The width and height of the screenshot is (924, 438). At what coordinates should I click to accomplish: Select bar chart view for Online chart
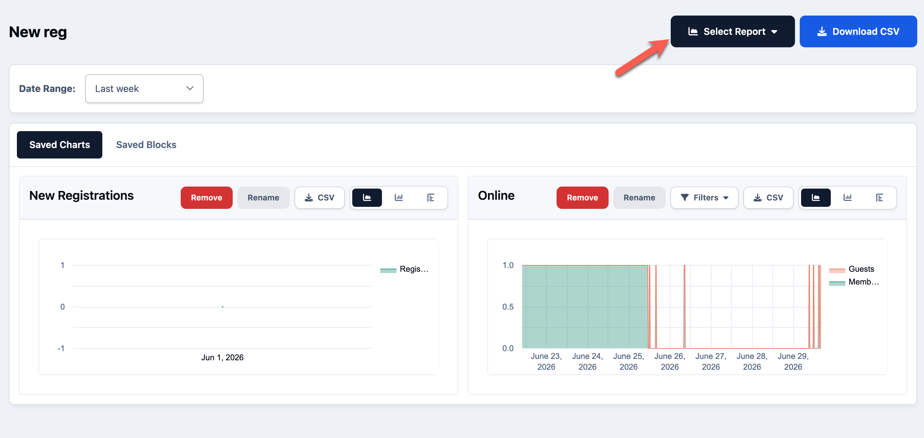pos(848,197)
